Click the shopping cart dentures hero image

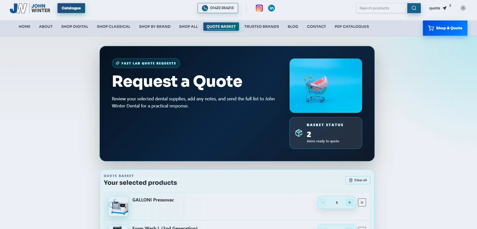coord(326,86)
